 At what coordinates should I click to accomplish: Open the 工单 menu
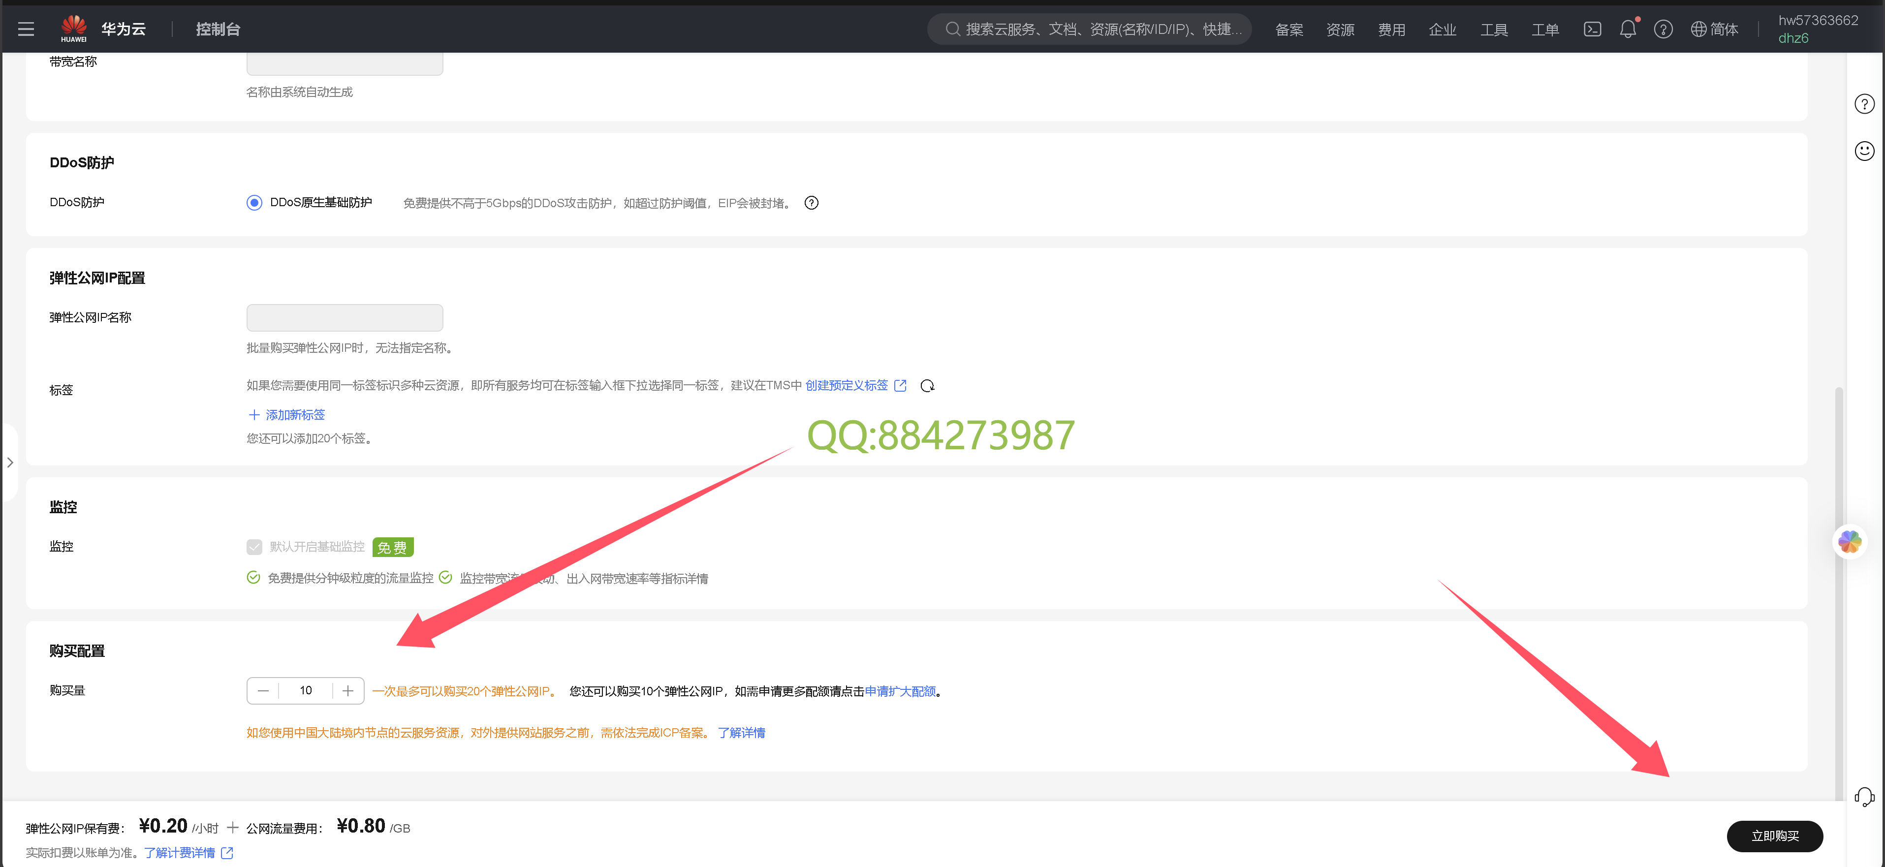pos(1545,29)
